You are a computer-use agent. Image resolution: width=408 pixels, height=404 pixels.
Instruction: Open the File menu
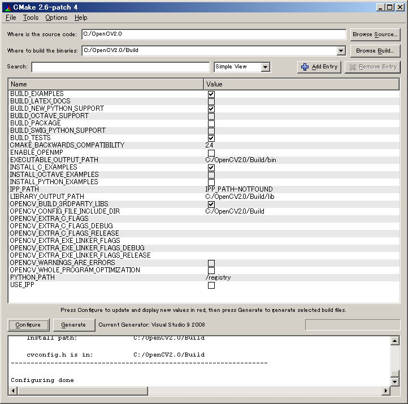click(x=11, y=18)
